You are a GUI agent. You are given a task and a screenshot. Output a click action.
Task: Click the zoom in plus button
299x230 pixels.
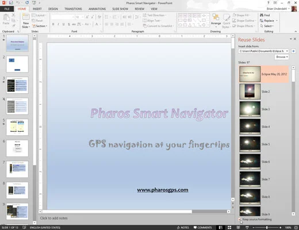(x=281, y=228)
